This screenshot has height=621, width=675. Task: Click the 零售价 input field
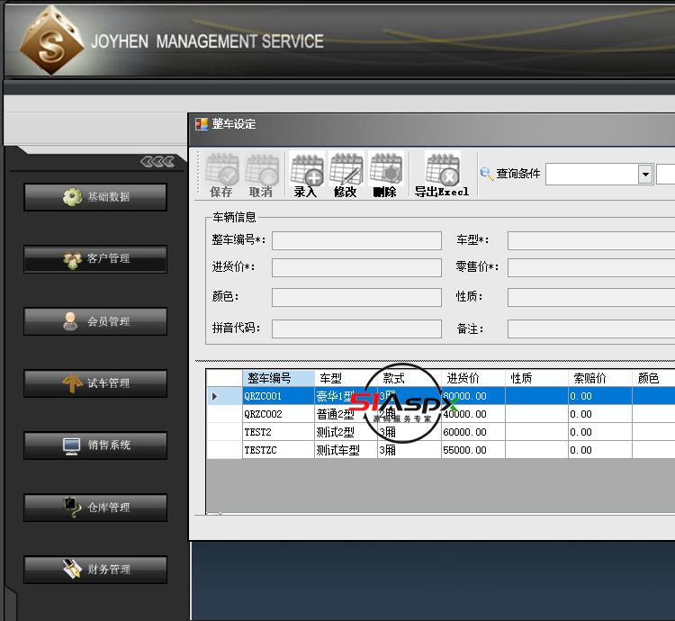click(591, 267)
